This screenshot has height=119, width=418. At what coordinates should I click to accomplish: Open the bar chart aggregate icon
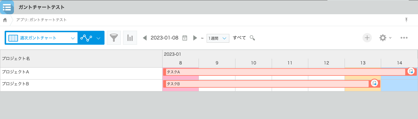(130, 38)
